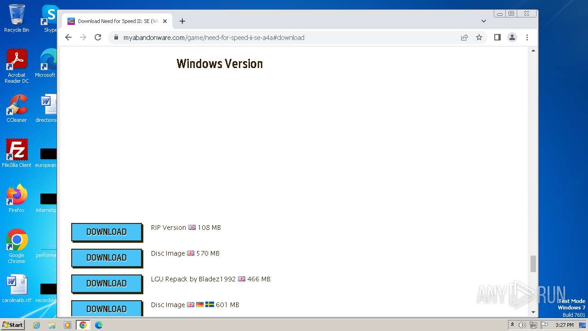This screenshot has width=588, height=331.
Task: Click the Windows Version heading
Action: [x=220, y=64]
